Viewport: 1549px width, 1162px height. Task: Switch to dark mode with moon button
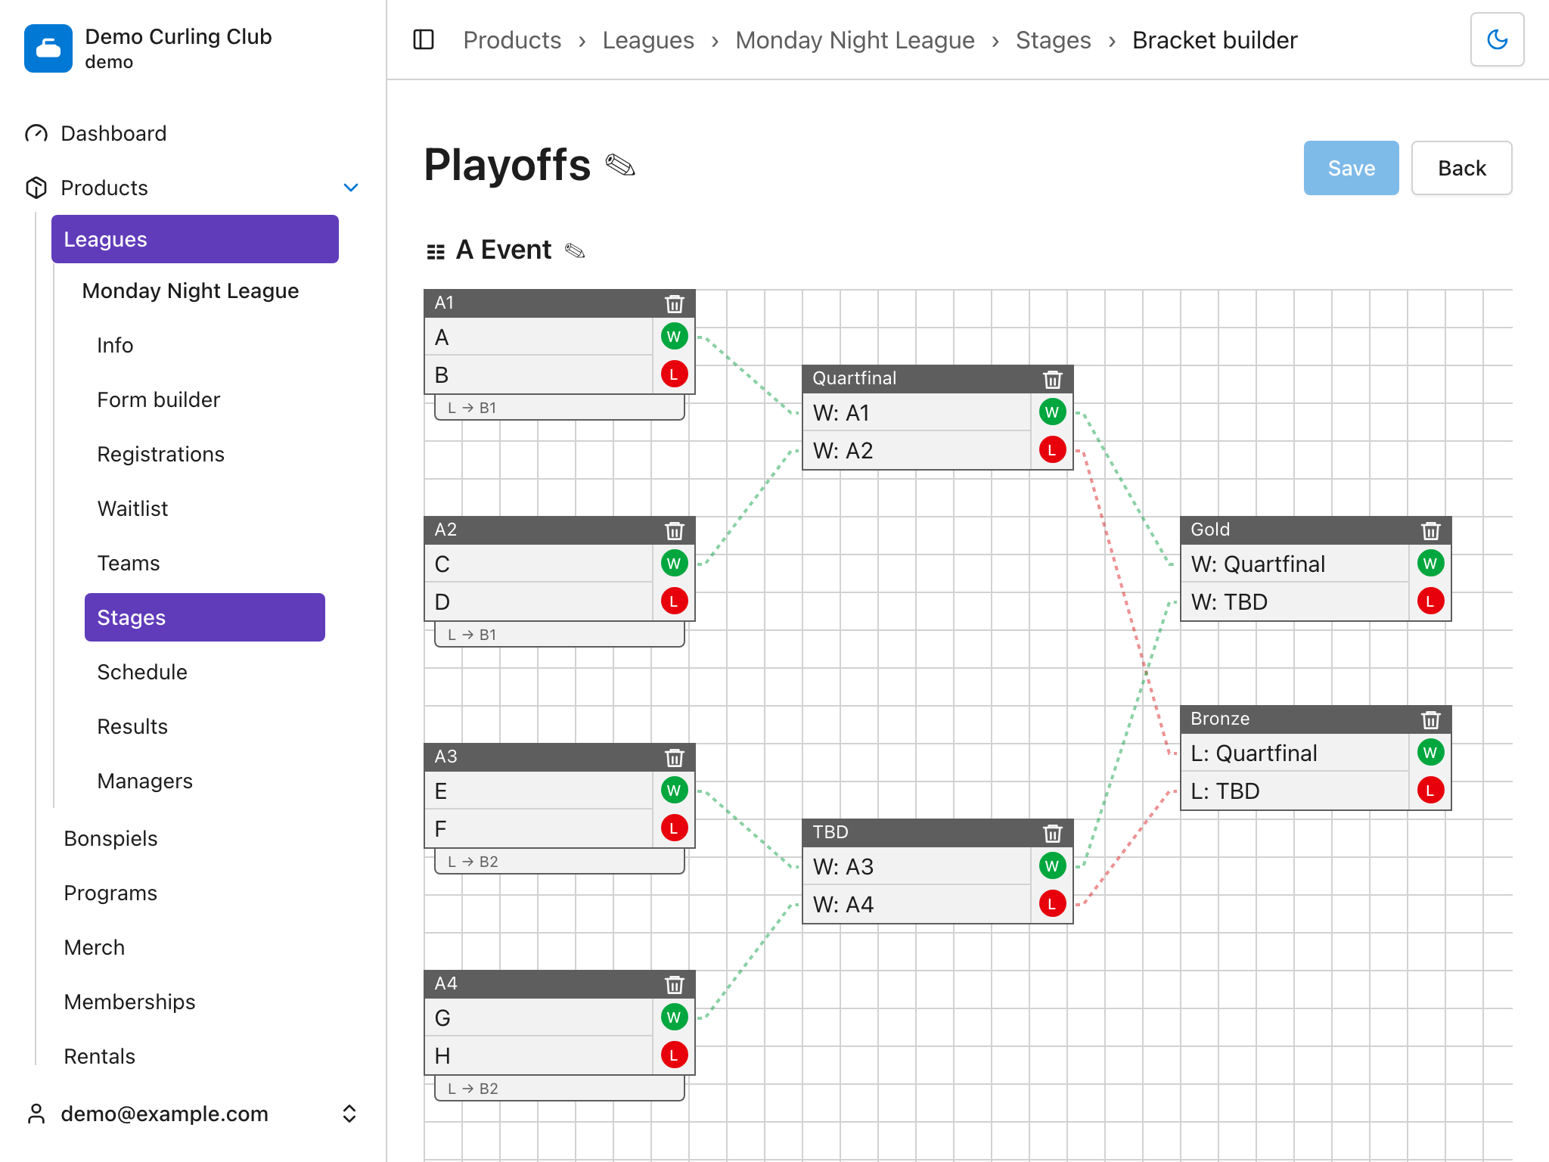pyautogui.click(x=1497, y=39)
